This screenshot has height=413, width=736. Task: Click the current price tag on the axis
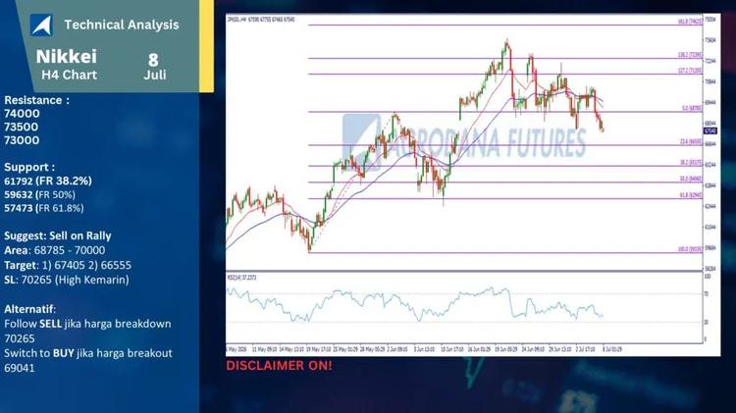[710, 130]
